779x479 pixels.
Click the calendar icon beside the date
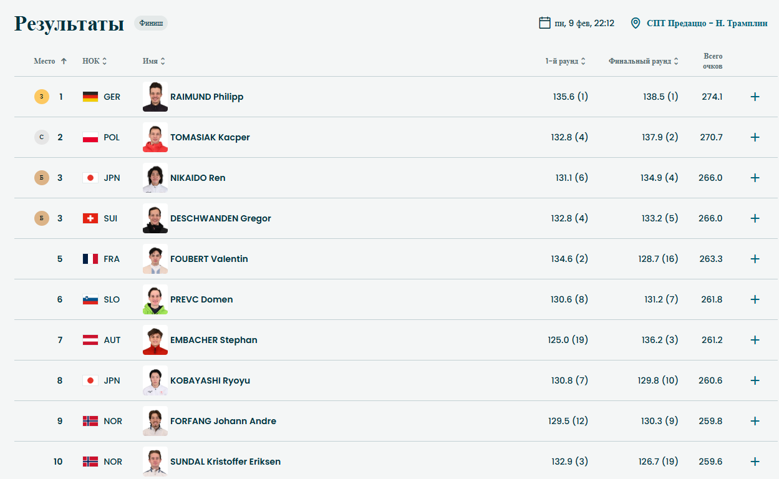coord(544,23)
